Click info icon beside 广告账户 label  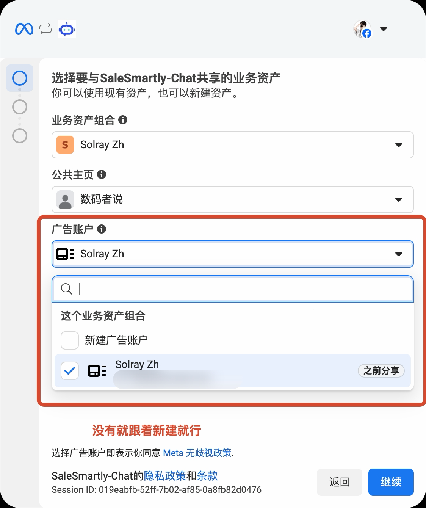point(102,229)
